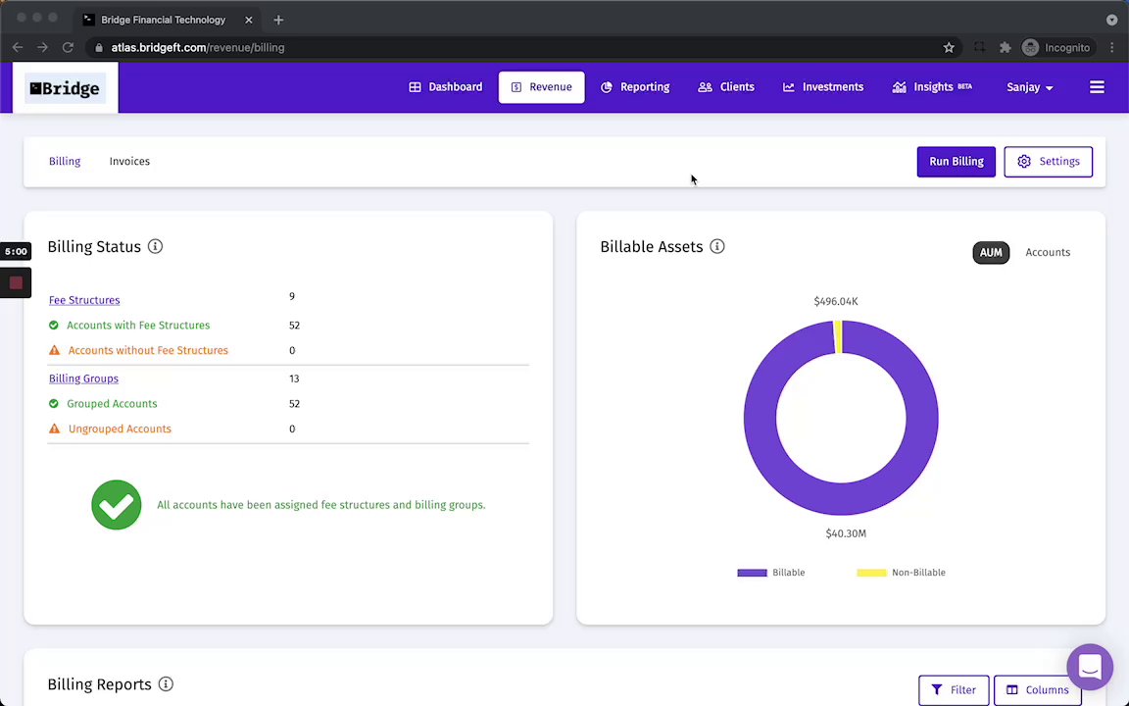Reload the page

[x=68, y=47]
